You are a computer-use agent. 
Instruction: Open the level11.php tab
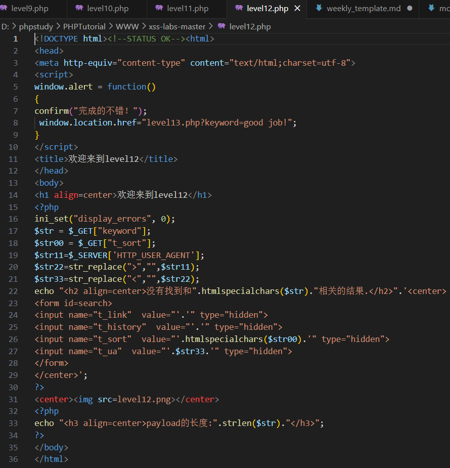187,9
